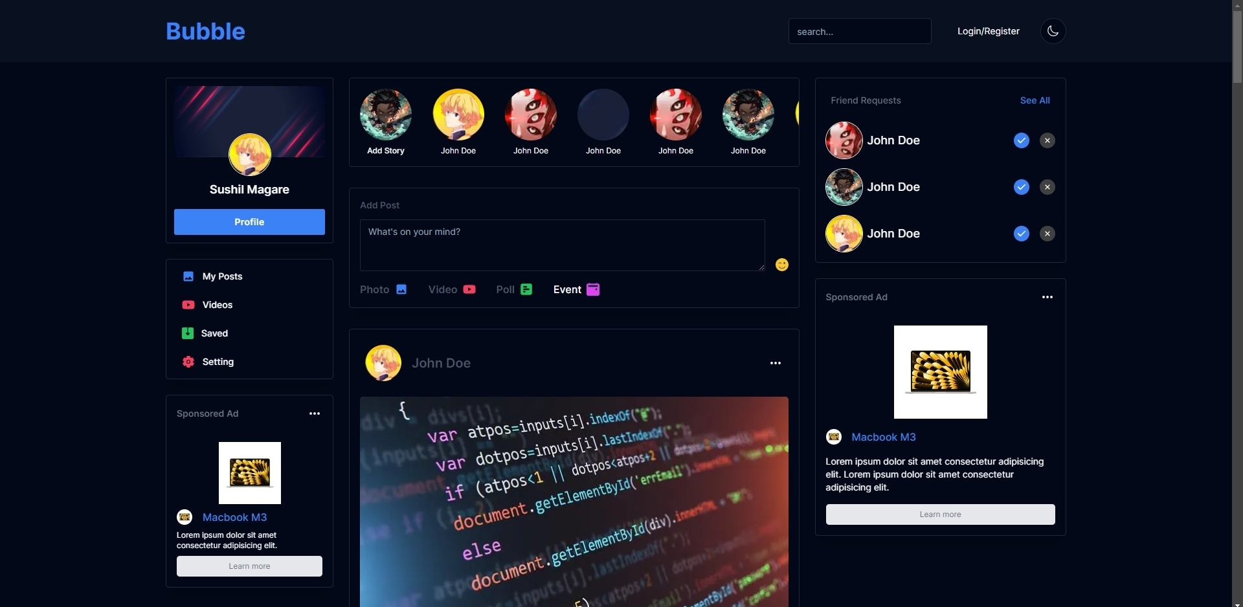
Task: Click the small Macbook icon in the left ad
Action: click(185, 517)
